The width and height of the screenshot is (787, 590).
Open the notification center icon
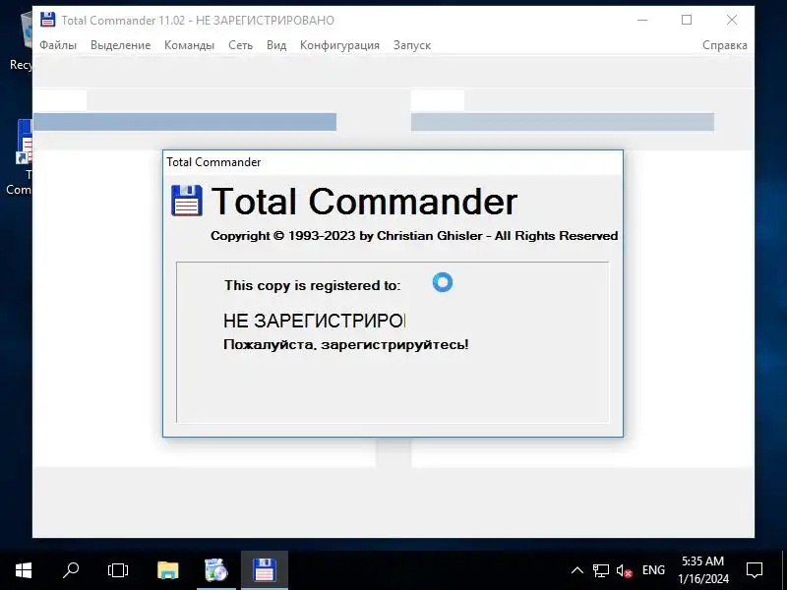(755, 570)
